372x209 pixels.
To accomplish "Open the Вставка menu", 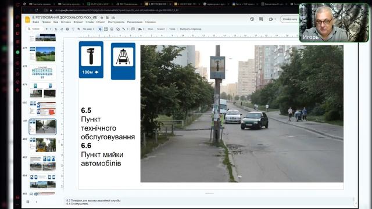I will coord(66,22).
